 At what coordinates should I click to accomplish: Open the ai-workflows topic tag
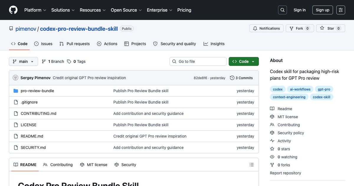click(300, 89)
